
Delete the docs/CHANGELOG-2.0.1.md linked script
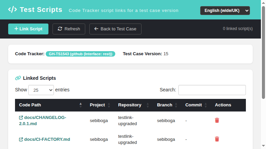tap(217, 120)
